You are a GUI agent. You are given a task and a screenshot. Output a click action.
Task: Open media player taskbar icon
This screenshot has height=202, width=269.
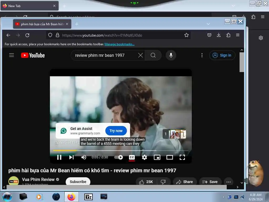(39, 197)
